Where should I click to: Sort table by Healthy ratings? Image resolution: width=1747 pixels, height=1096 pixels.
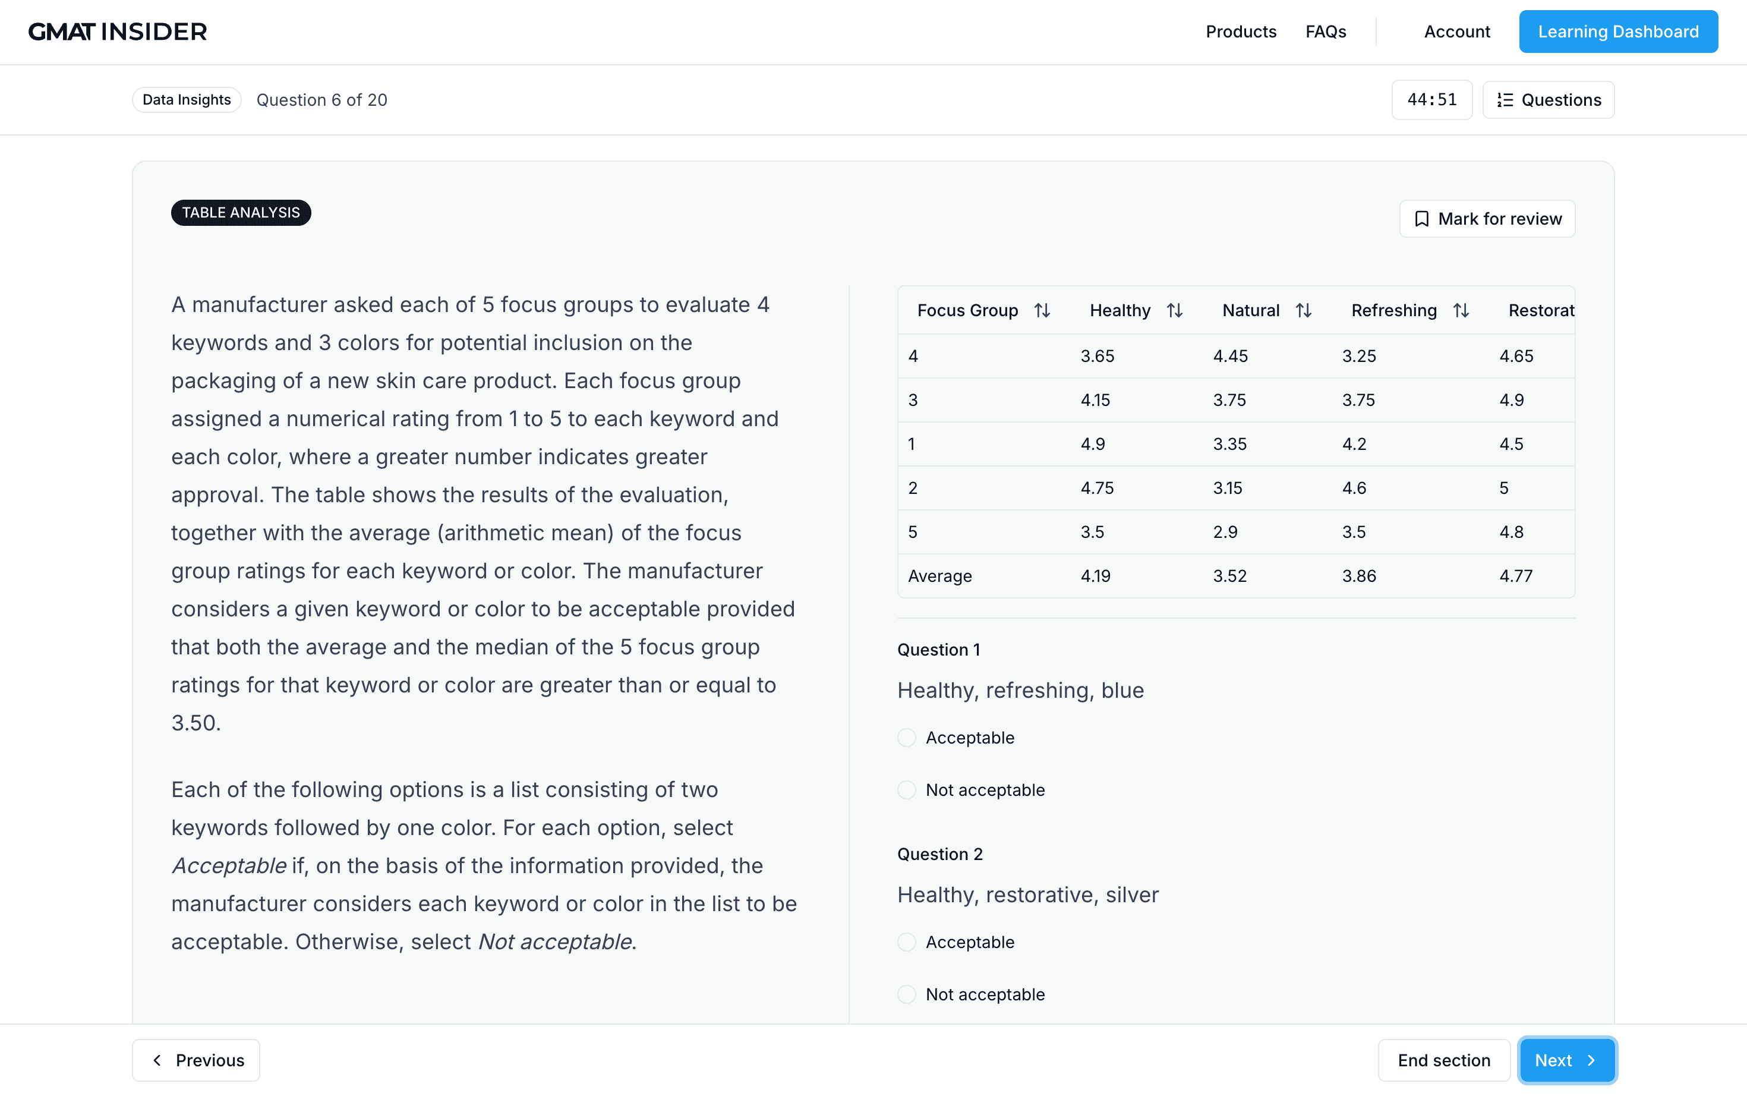1175,310
